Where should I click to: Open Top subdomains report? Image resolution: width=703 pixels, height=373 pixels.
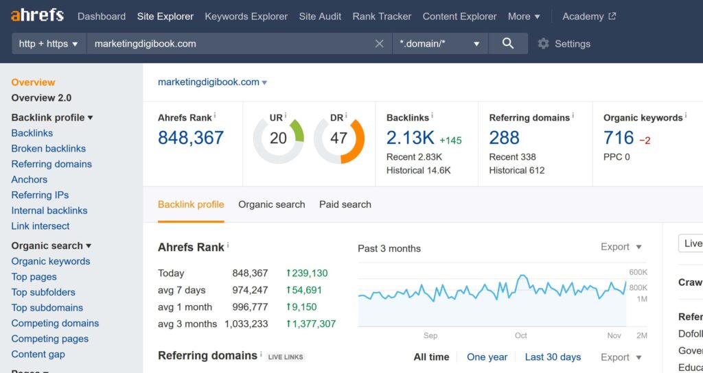[x=47, y=308]
